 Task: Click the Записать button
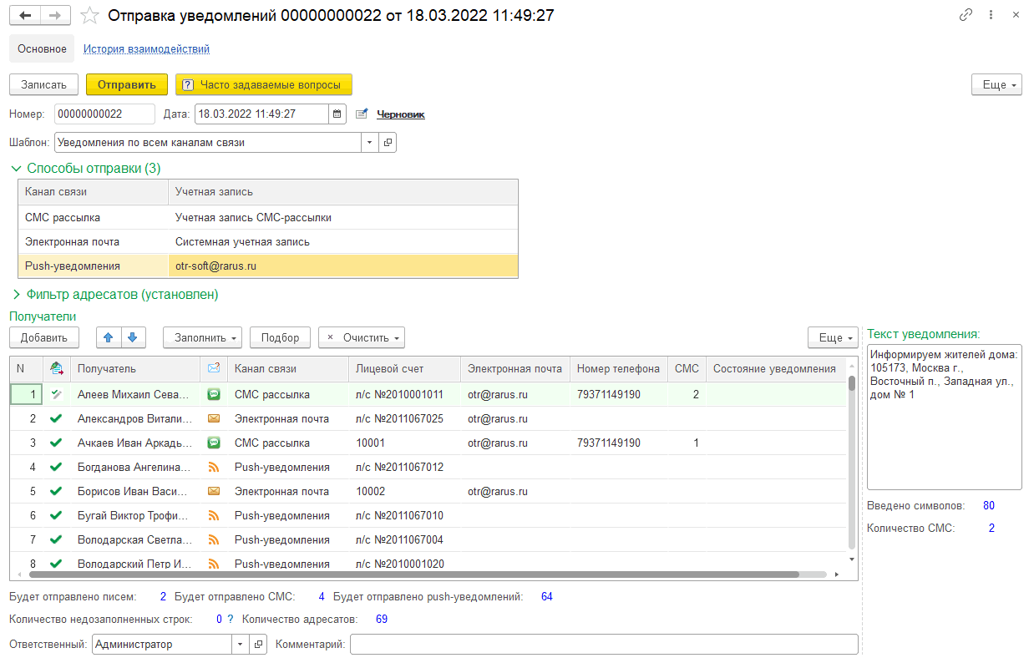[43, 84]
